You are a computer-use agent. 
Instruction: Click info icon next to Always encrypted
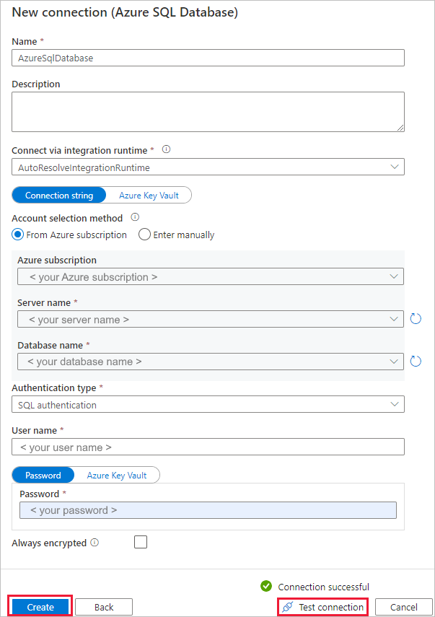[x=95, y=543]
